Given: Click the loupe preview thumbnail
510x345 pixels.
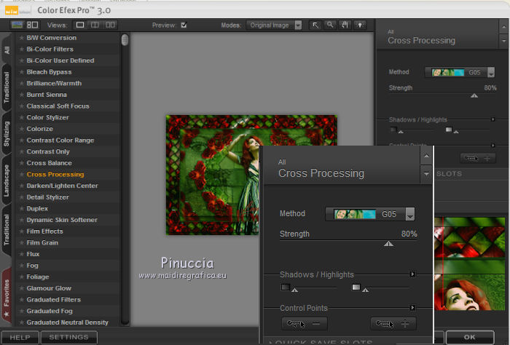Looking at the screenshot, I should coord(469,263).
